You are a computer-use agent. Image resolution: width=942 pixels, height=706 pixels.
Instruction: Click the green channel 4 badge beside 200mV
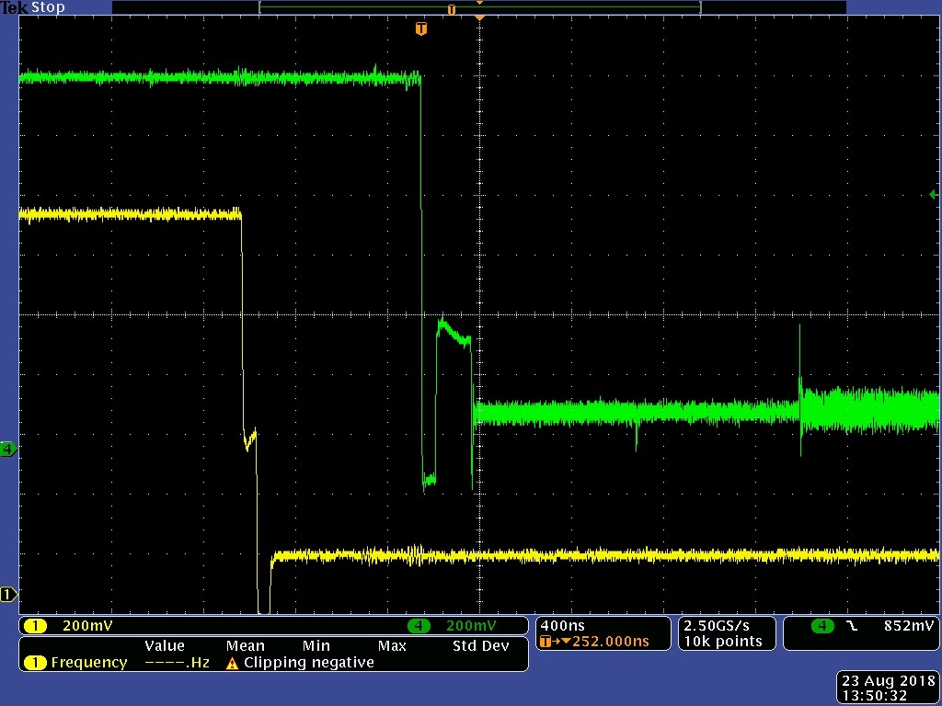(419, 626)
